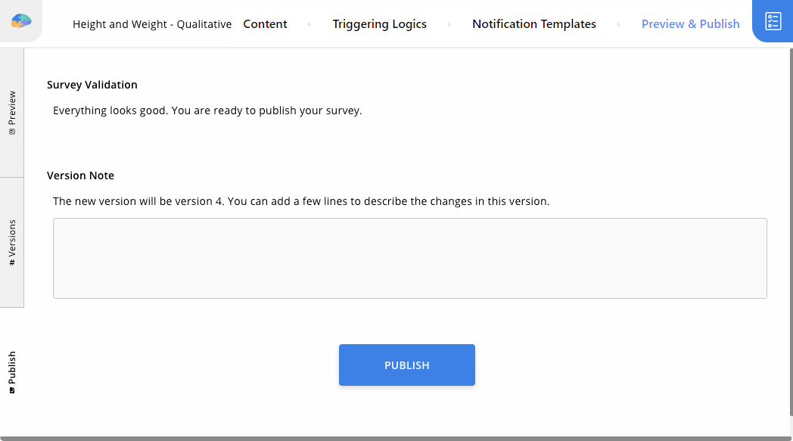Open the survey list icon at top right
793x441 pixels.
(x=772, y=21)
